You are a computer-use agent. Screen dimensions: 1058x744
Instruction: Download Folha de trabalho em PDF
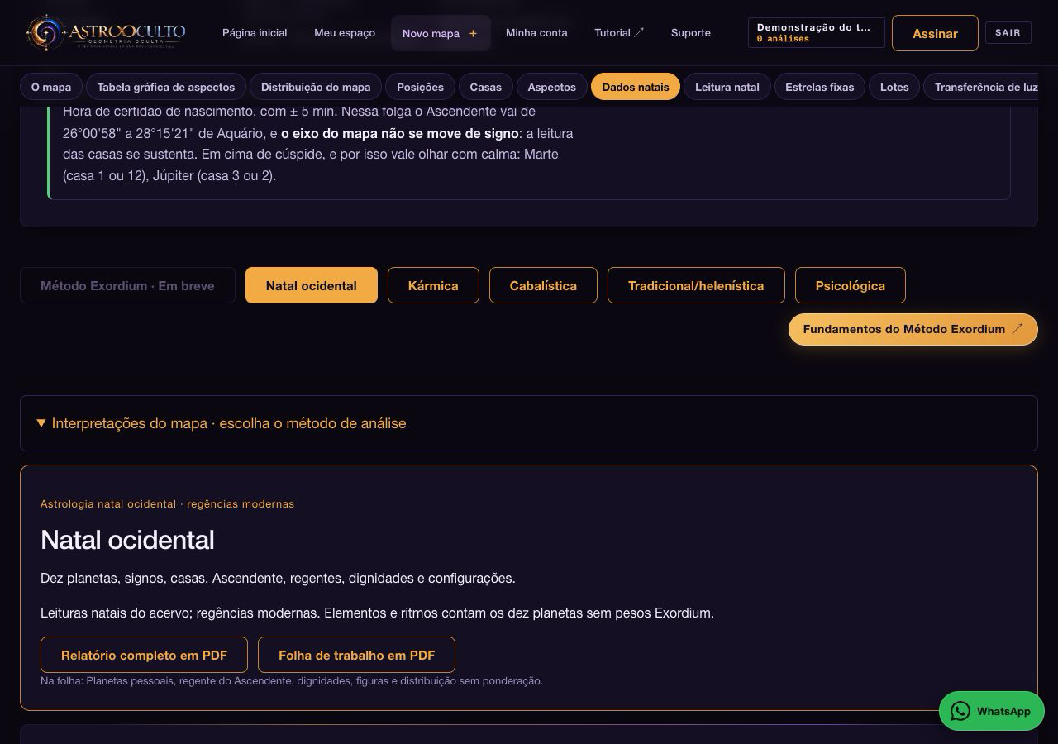[356, 655]
